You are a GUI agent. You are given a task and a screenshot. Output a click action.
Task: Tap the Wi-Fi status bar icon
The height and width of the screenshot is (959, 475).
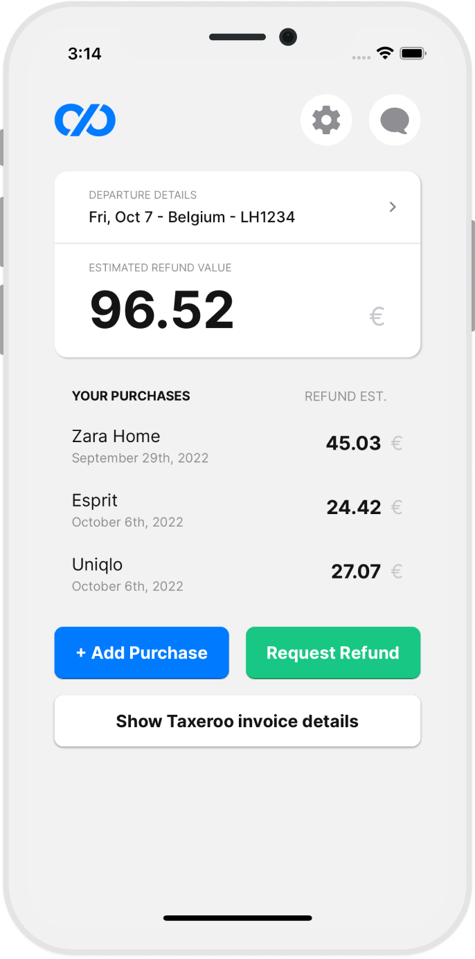(x=384, y=52)
